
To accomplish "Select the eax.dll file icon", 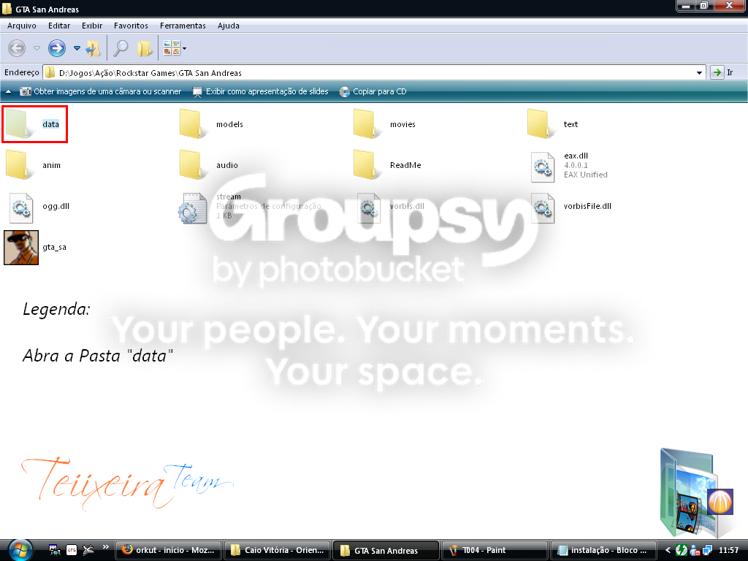I will tap(543, 167).
